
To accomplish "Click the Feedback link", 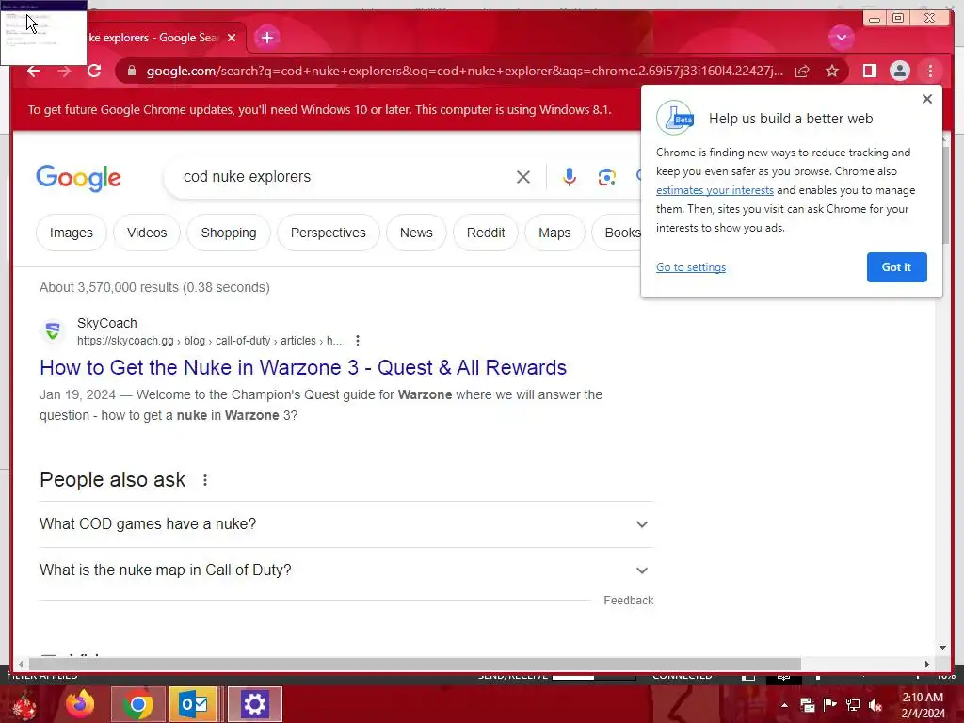I will 628,601.
